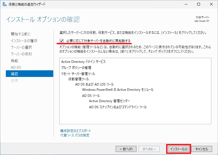Screen dimensions: 218x155
Task: Click the キャンセル button
Action: (x=202, y=149)
